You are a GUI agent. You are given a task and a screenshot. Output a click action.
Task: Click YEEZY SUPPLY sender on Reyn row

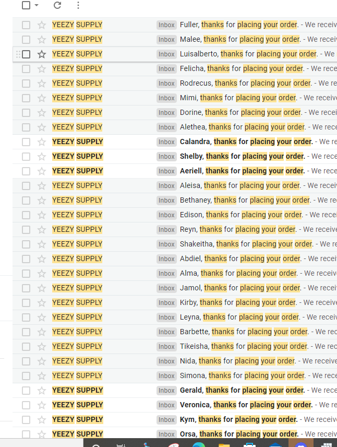(x=77, y=230)
